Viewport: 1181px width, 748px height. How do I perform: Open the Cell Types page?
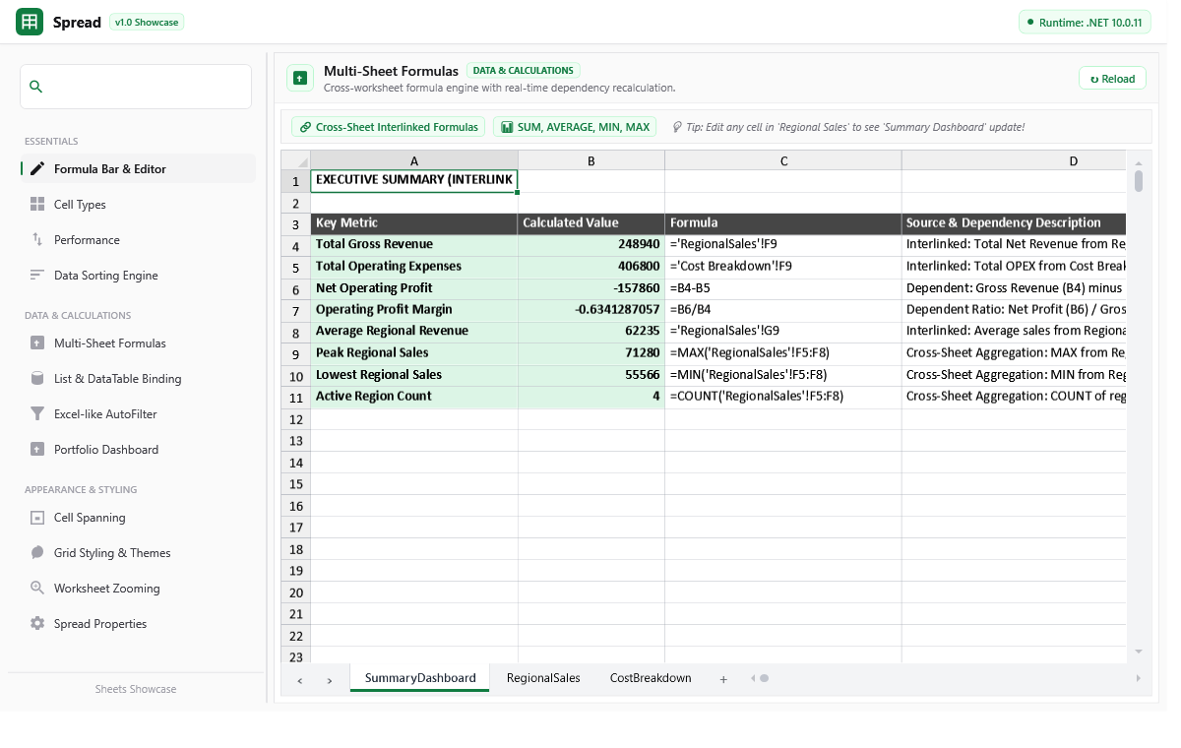[138, 204]
